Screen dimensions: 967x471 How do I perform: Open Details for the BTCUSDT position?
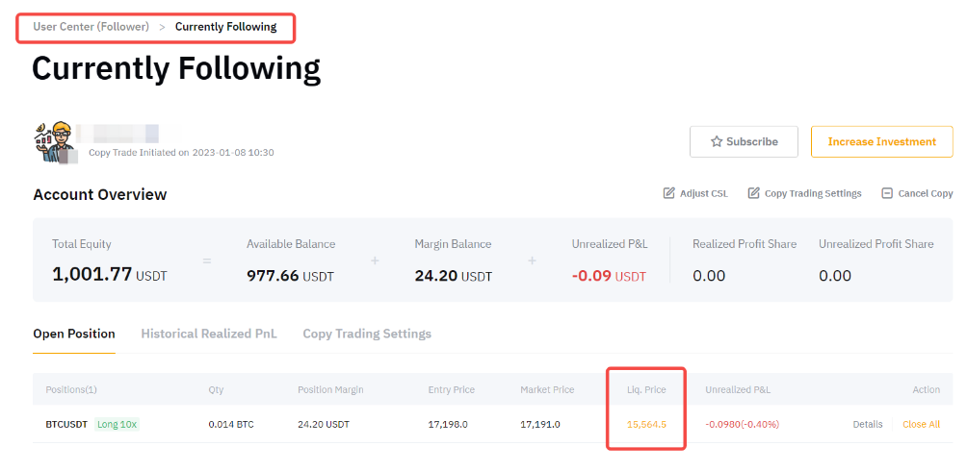867,424
